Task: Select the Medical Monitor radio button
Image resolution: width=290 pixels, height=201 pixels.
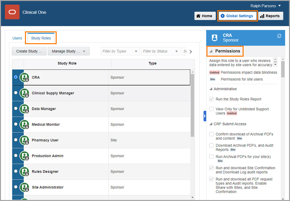Action: click(x=16, y=124)
